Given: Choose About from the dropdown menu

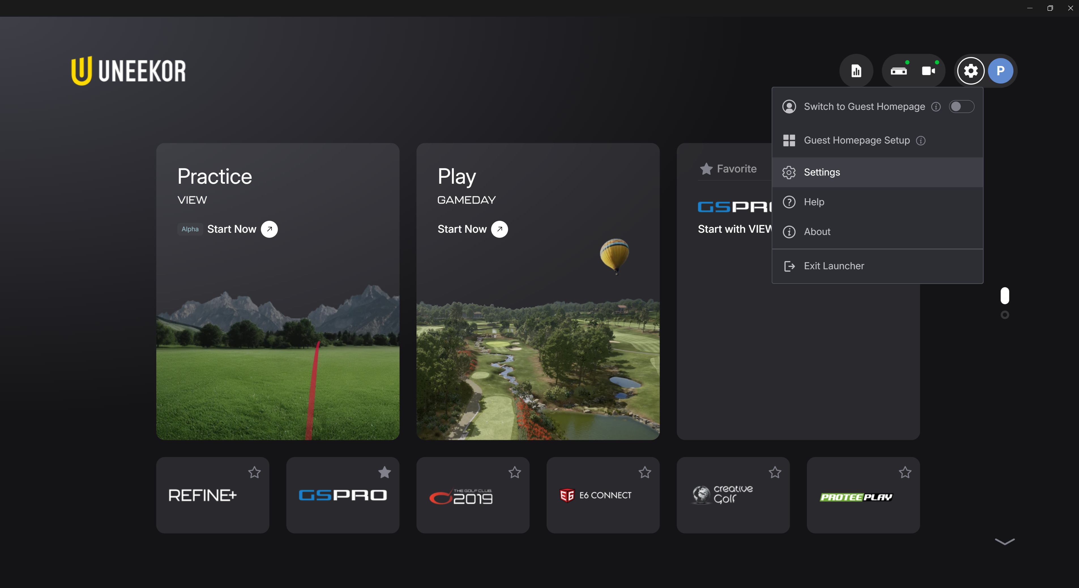Looking at the screenshot, I should pyautogui.click(x=877, y=232).
